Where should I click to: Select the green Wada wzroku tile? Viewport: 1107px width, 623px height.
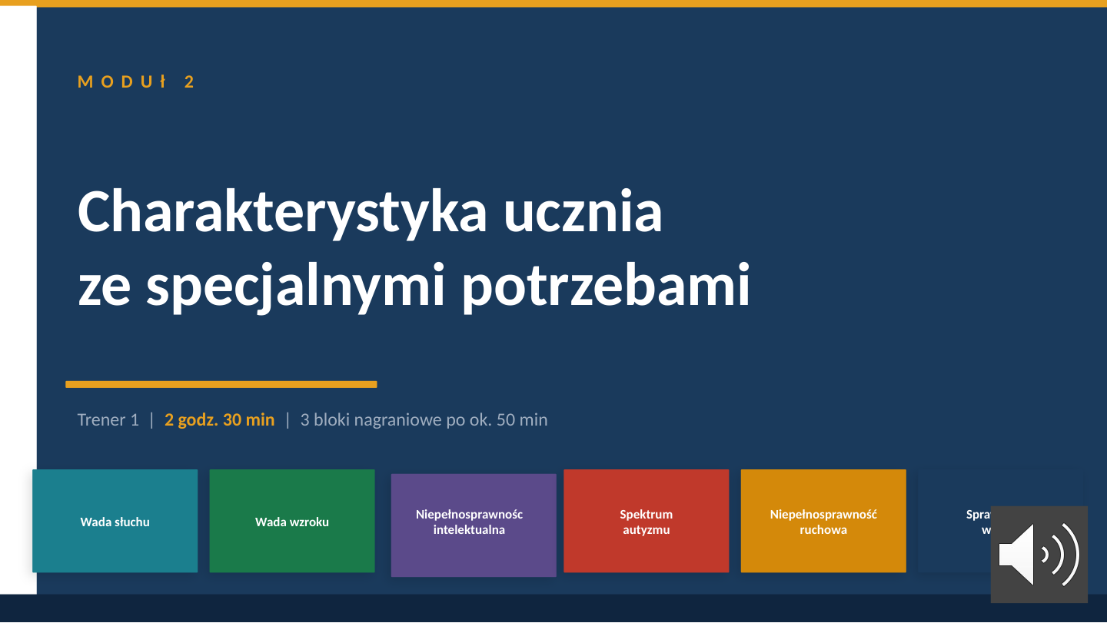(x=292, y=521)
